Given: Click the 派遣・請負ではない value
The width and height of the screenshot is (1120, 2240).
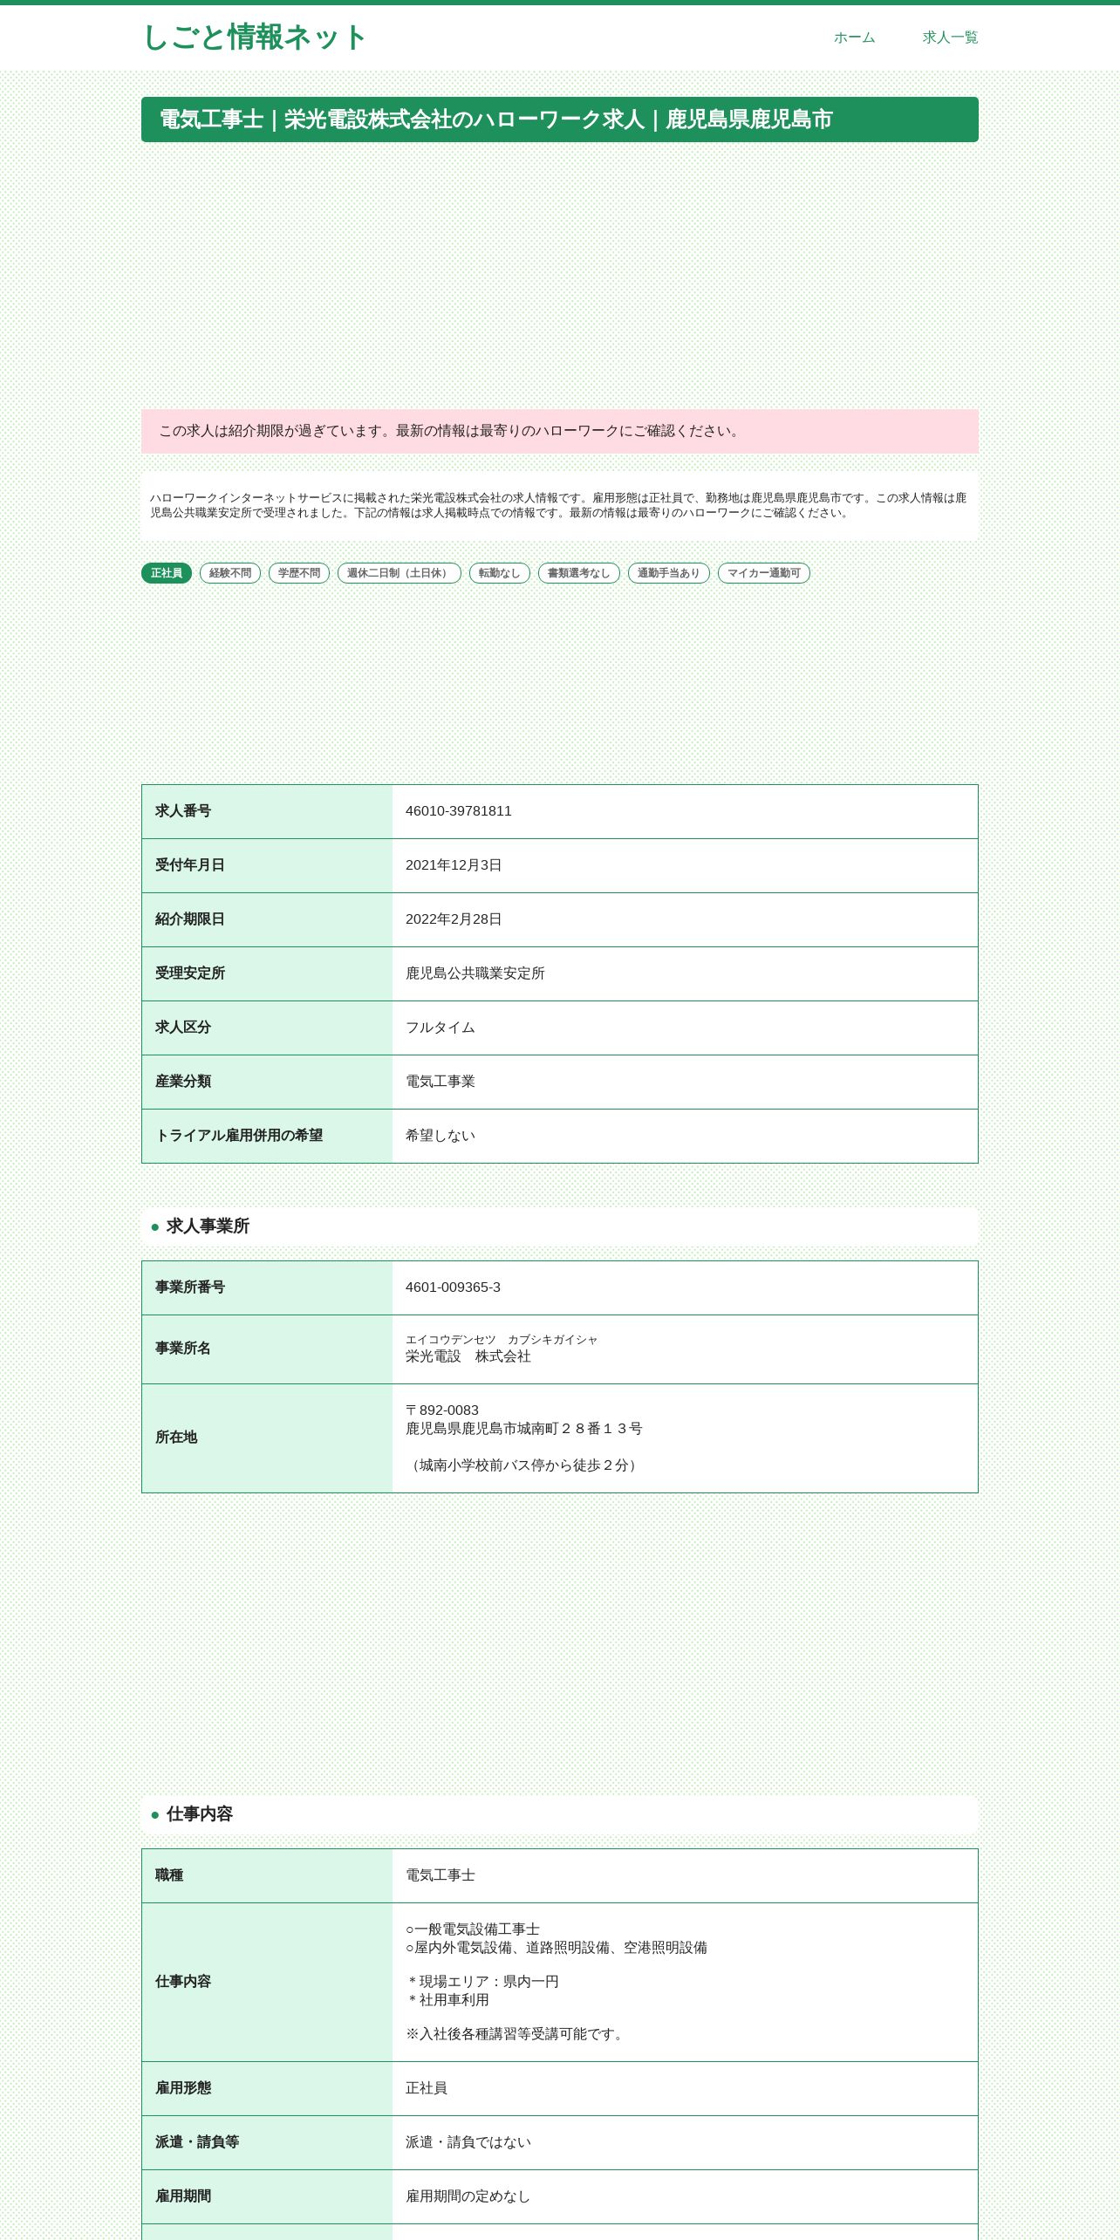Looking at the screenshot, I should tap(468, 2142).
